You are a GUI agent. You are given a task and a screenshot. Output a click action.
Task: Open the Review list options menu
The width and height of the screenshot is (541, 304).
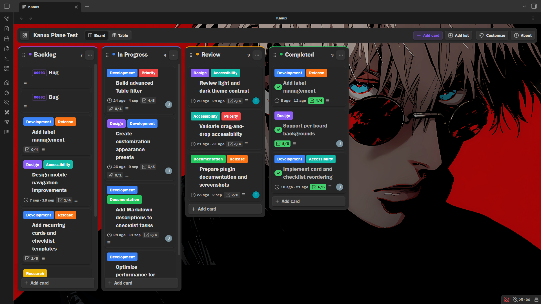point(257,55)
